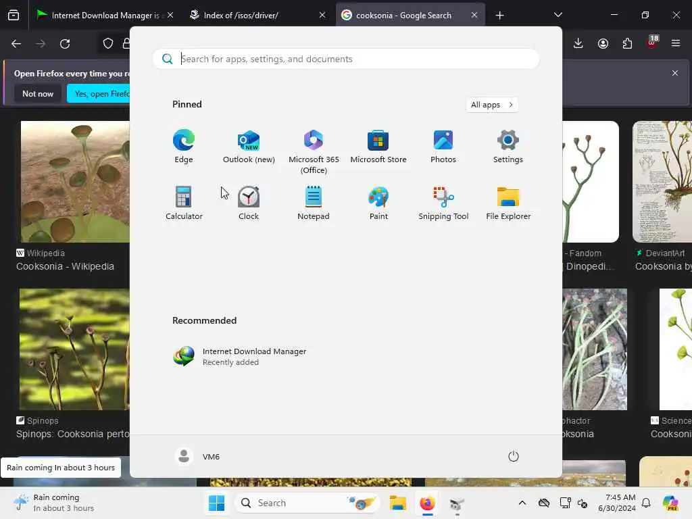Reload the current Firefox page
692x519 pixels.
65,43
